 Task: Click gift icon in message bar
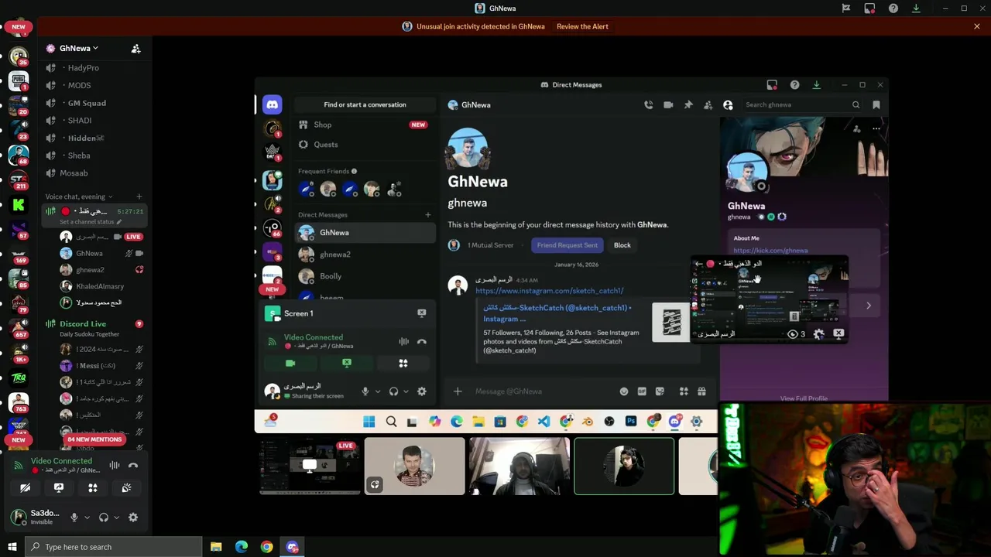701,391
